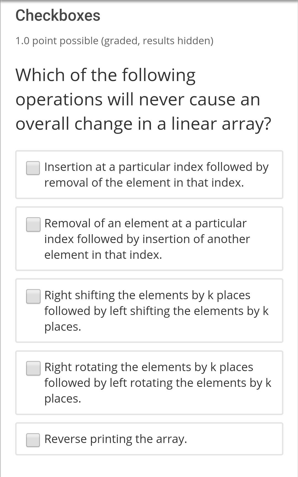This screenshot has width=298, height=477.
Task: Check the "Right rotating the elements" option
Action: click(x=34, y=368)
